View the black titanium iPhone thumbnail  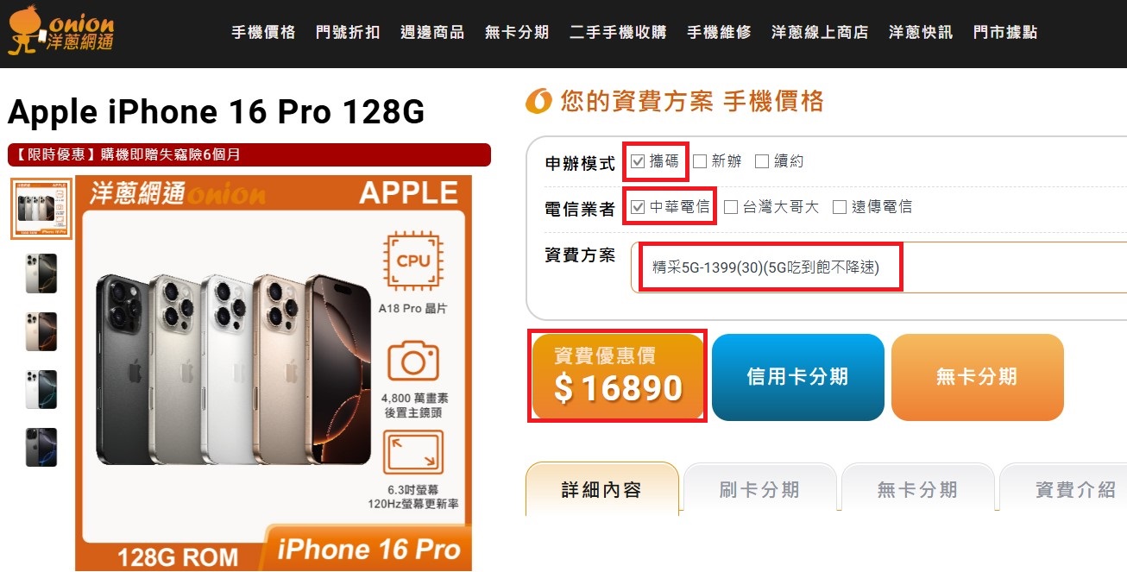41,447
